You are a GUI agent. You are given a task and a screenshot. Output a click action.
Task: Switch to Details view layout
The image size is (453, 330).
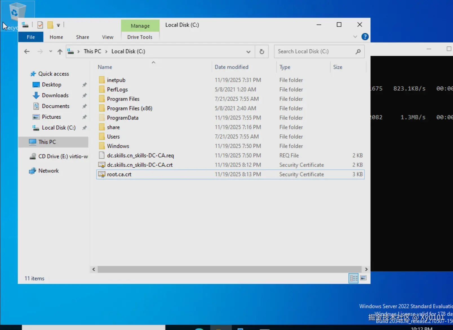tap(353, 278)
